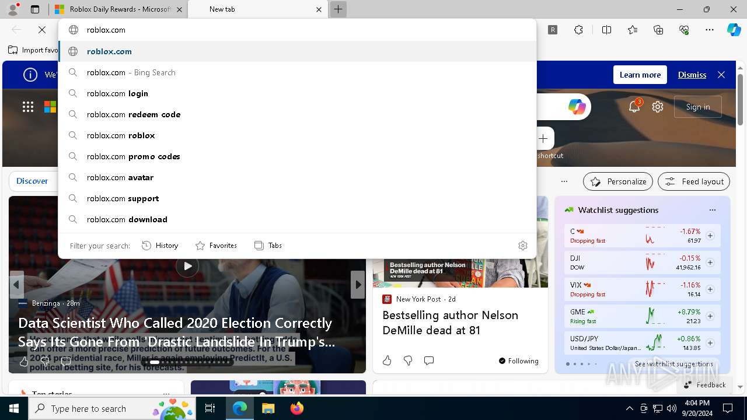Click the Sign in button
747x420 pixels.
[698, 107]
